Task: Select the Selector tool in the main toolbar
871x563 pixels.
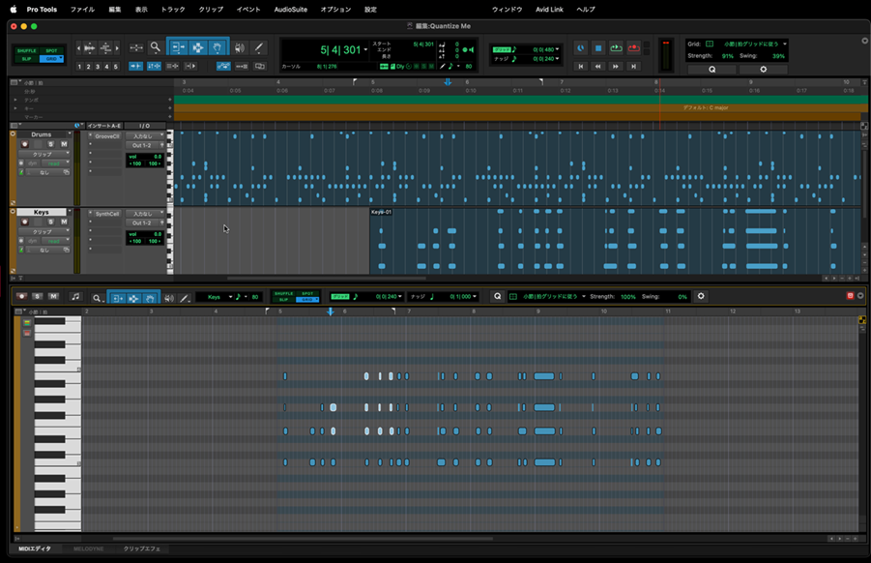Action: [x=198, y=47]
